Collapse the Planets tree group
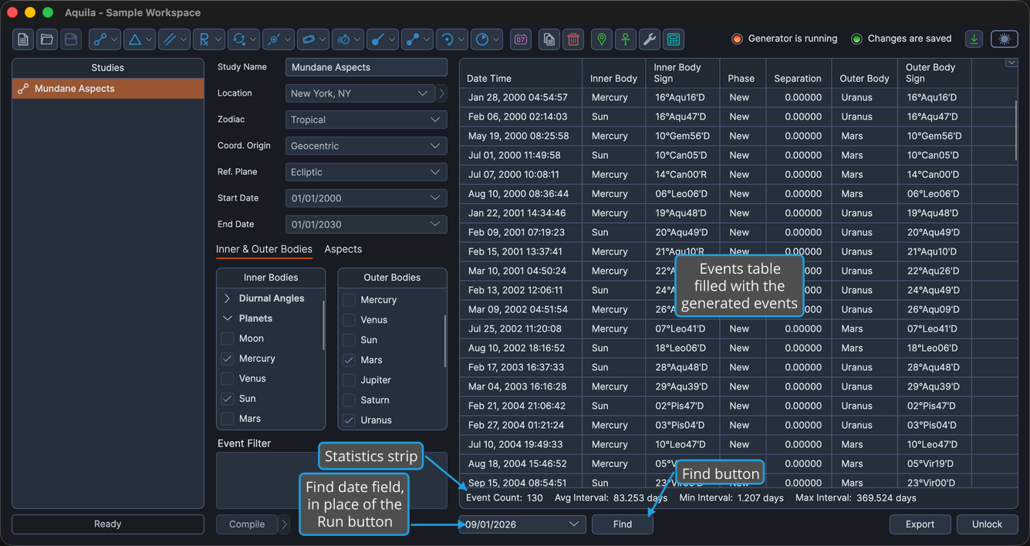 [x=228, y=318]
